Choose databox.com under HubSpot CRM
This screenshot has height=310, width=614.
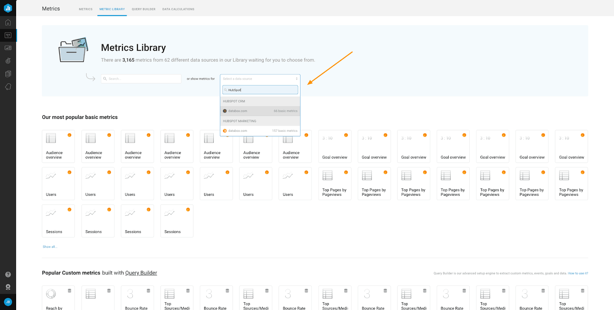click(x=260, y=111)
